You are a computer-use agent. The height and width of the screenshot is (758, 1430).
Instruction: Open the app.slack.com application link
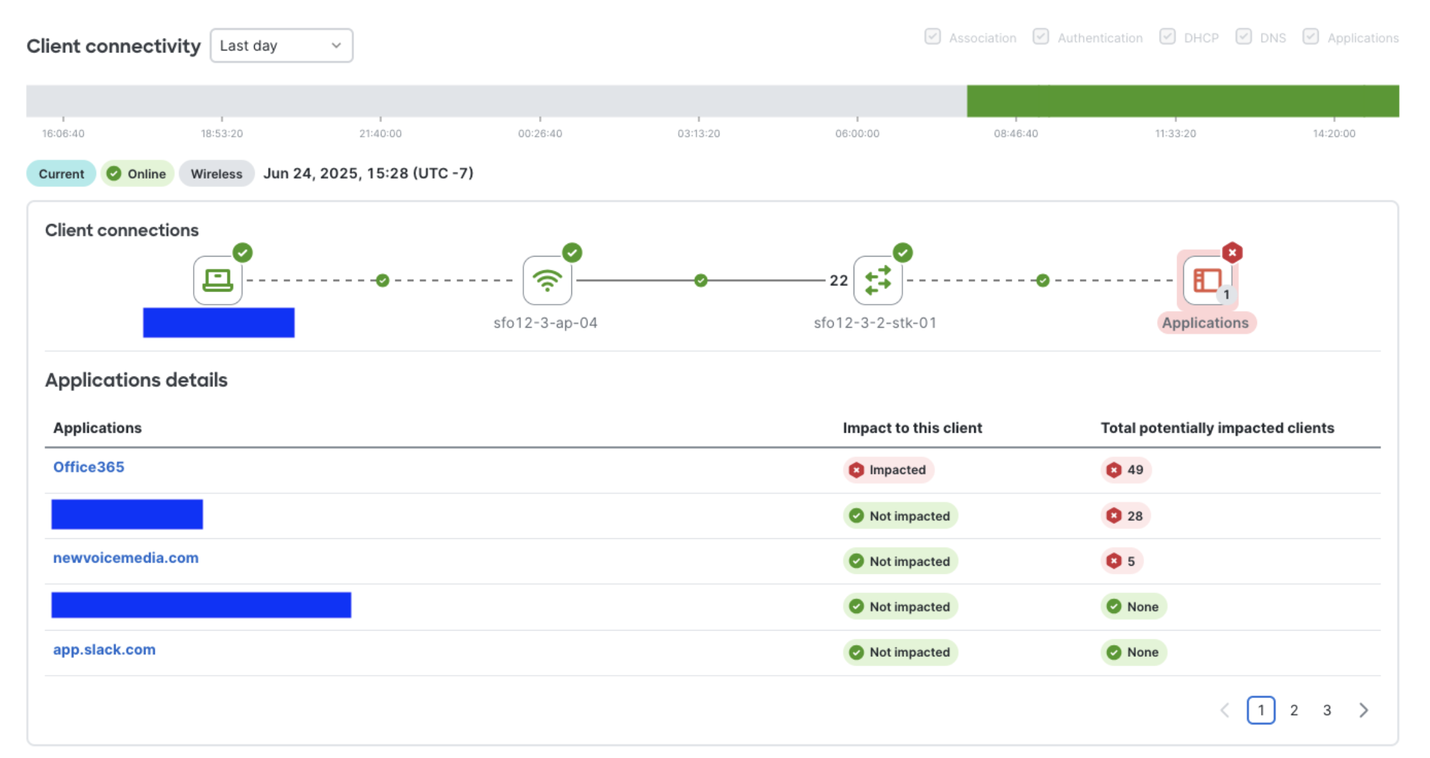tap(104, 649)
